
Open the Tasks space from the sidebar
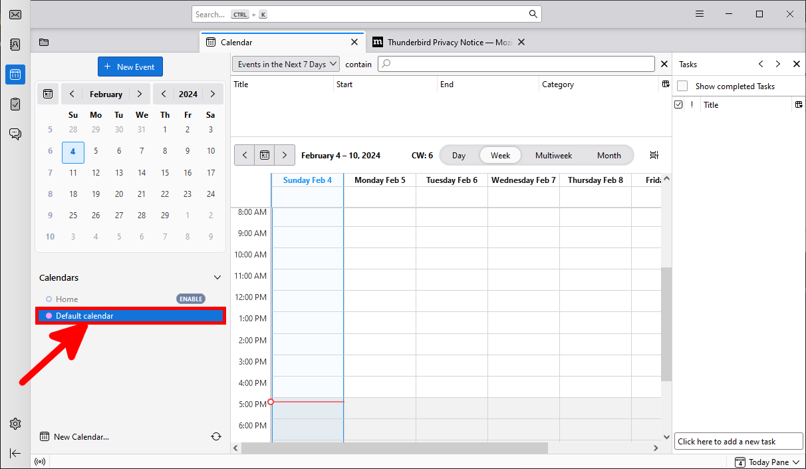[x=15, y=104]
